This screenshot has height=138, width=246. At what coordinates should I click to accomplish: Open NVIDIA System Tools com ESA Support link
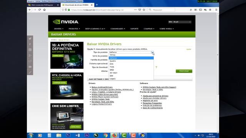[160, 87]
